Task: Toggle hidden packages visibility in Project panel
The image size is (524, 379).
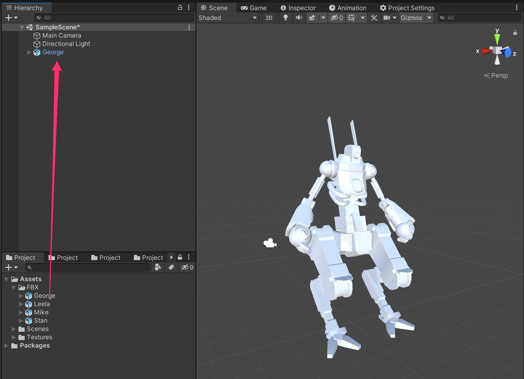Action: pyautogui.click(x=188, y=267)
